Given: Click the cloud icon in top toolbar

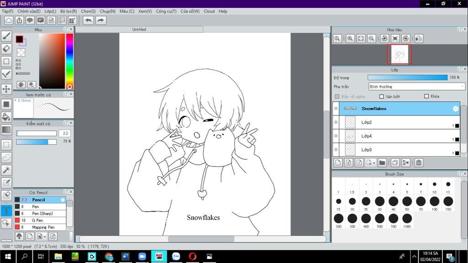Looking at the screenshot, I should click(9, 20).
